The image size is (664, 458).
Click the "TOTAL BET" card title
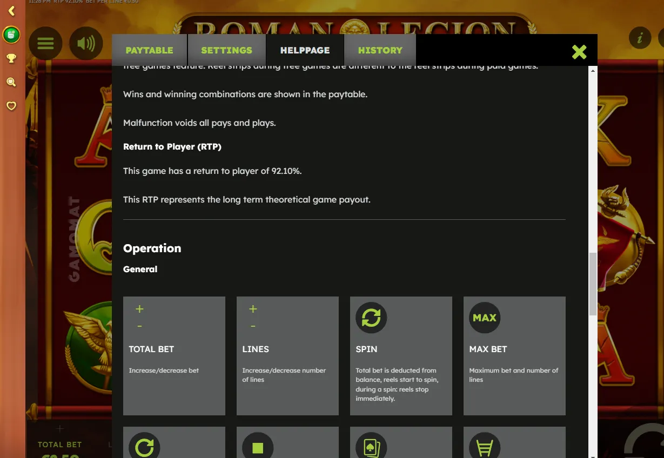coord(151,349)
